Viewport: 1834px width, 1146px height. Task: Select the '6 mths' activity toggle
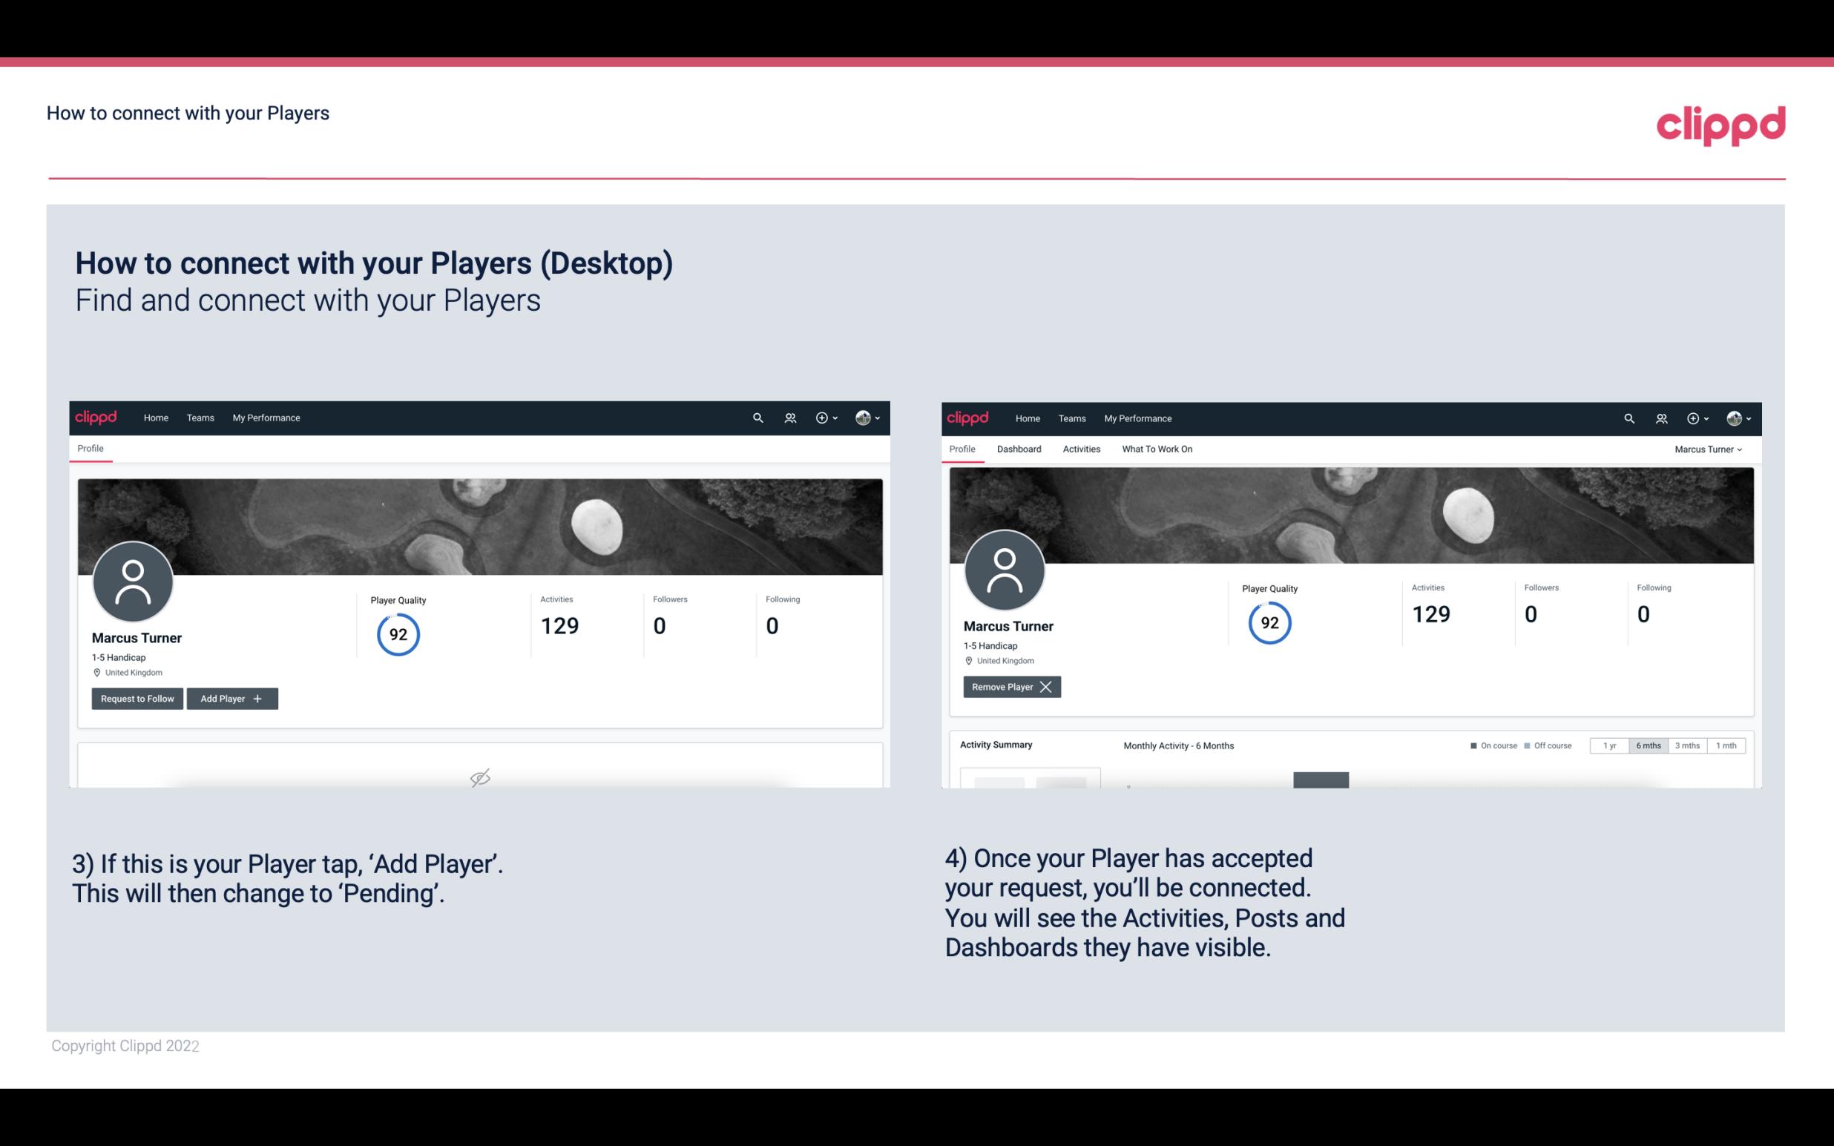coord(1646,745)
